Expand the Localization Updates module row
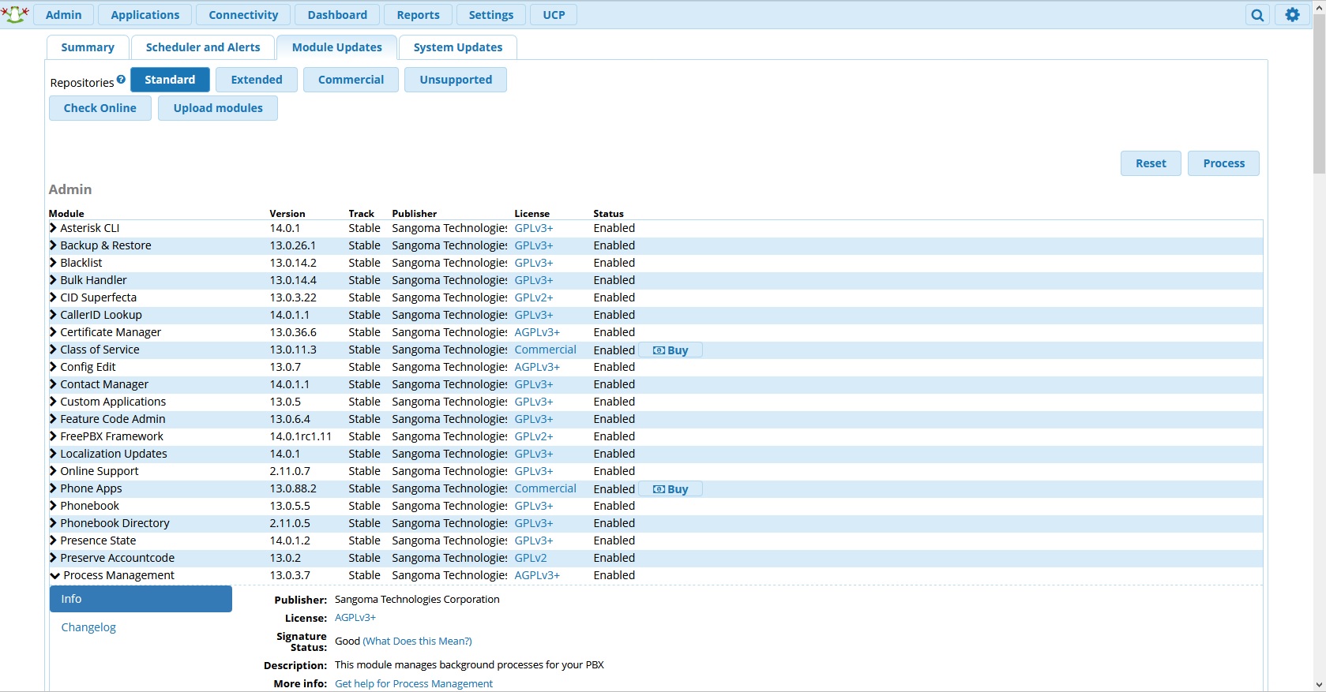This screenshot has width=1326, height=692. [54, 454]
